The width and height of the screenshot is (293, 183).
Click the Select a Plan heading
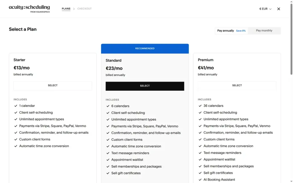tap(23, 29)
